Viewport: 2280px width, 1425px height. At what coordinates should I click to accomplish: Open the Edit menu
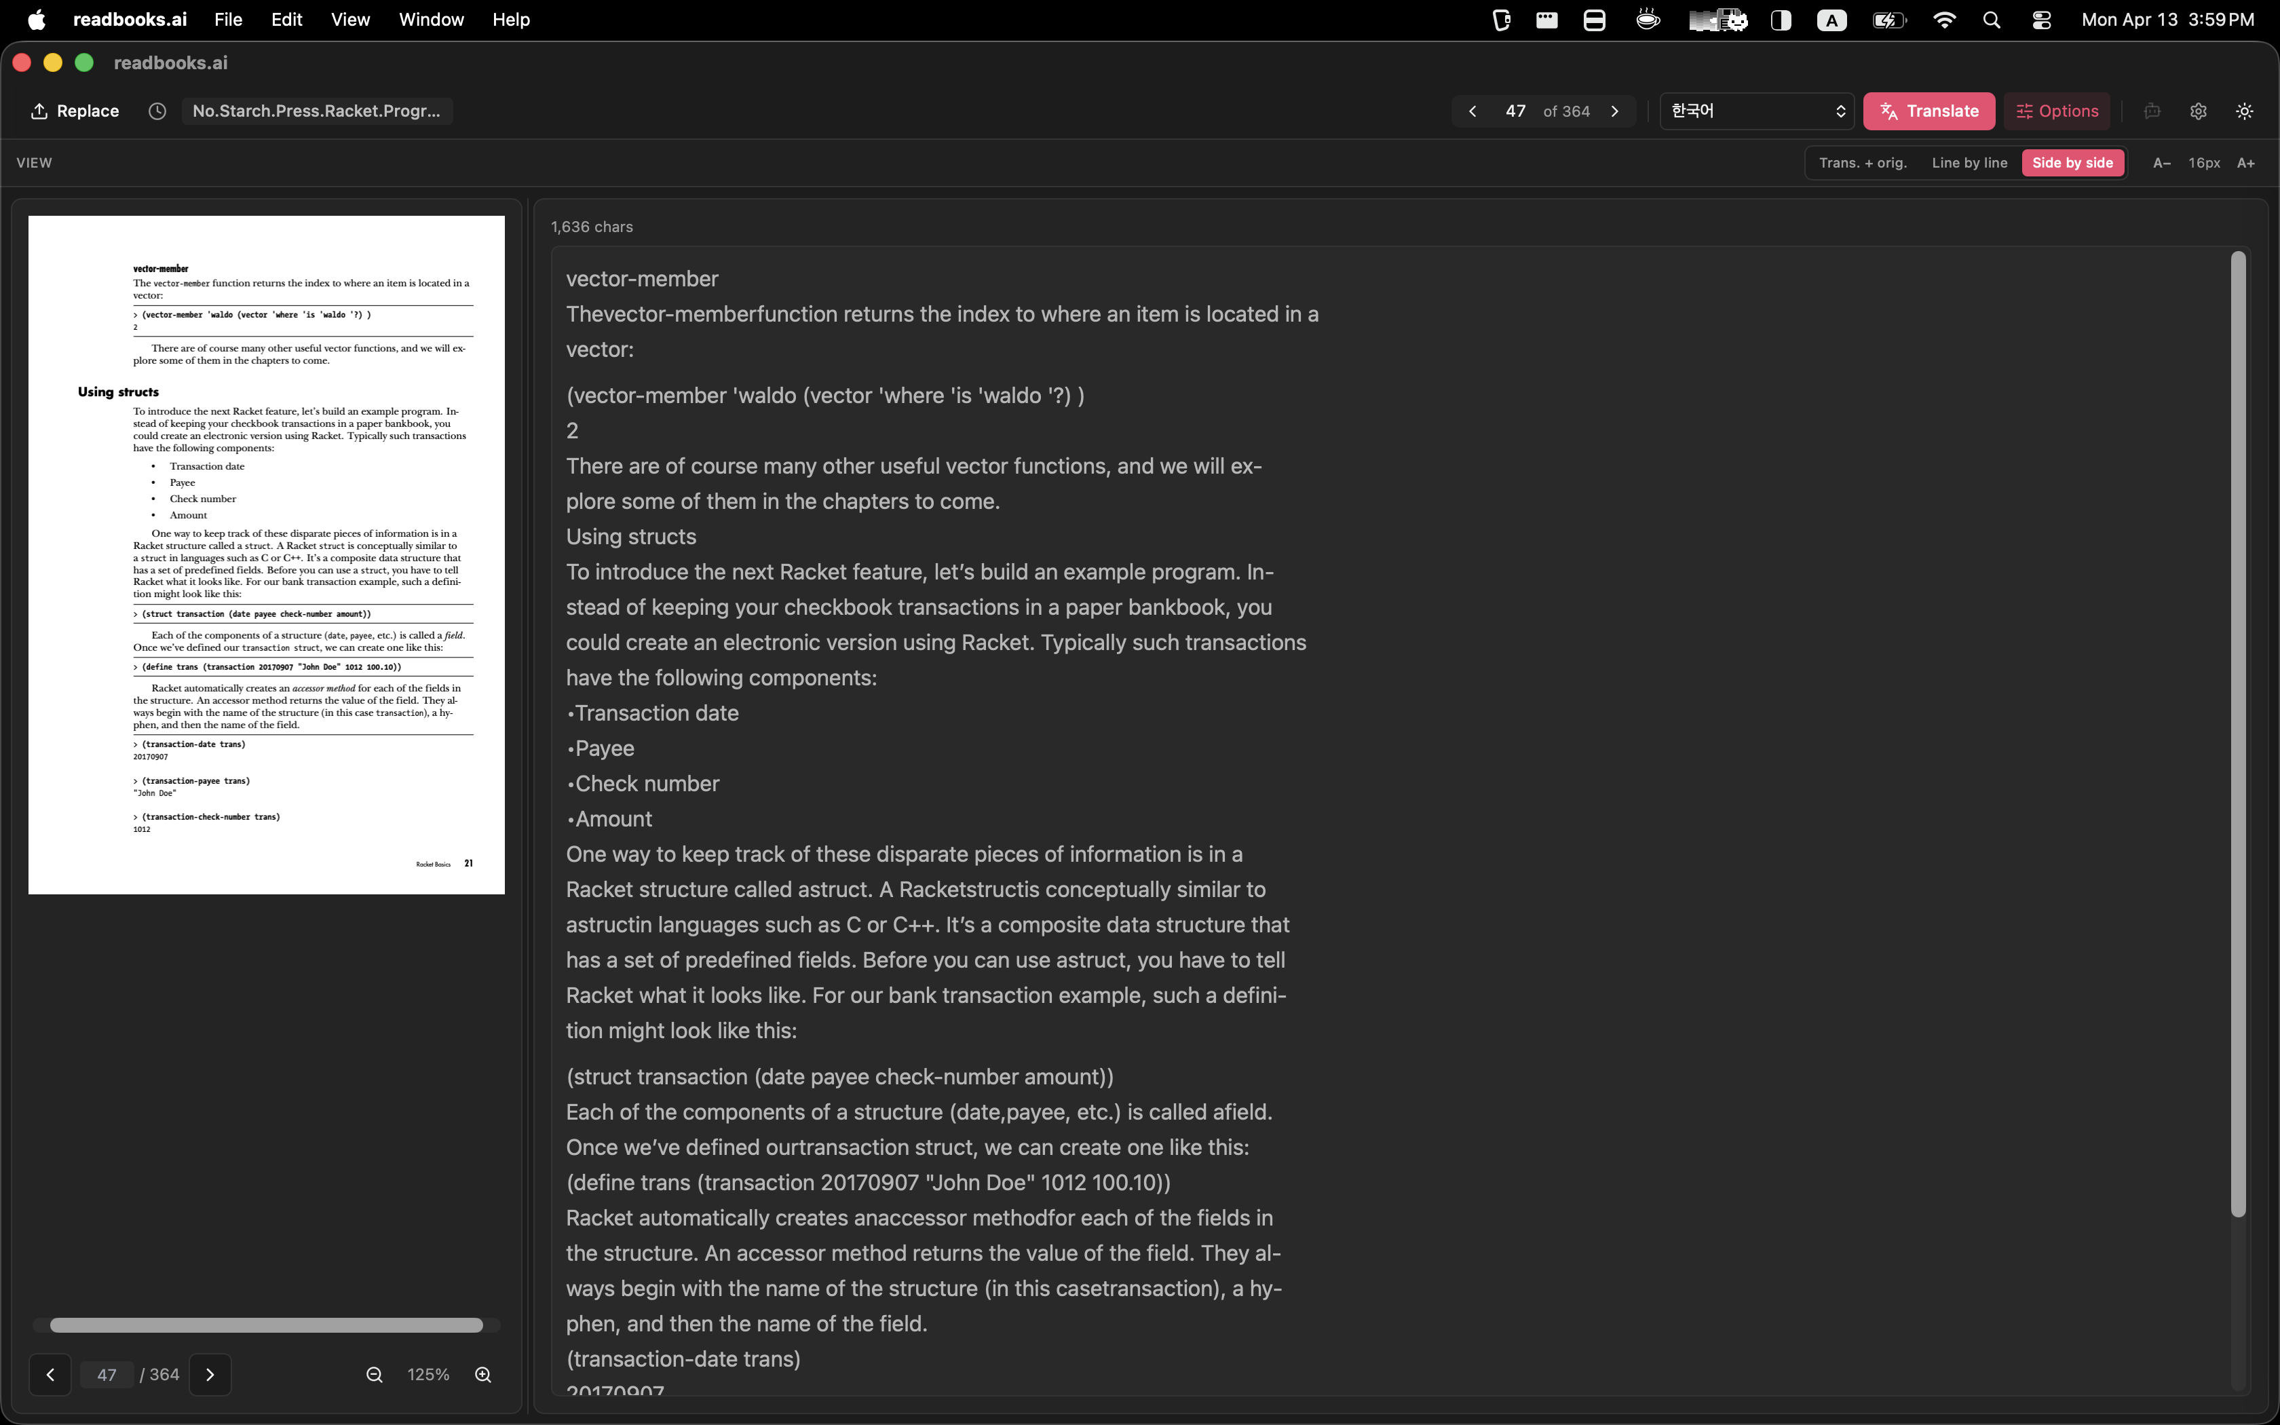point(286,19)
